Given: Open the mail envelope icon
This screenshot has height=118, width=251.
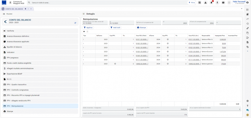Looking at the screenshot, I should tap(223, 3).
